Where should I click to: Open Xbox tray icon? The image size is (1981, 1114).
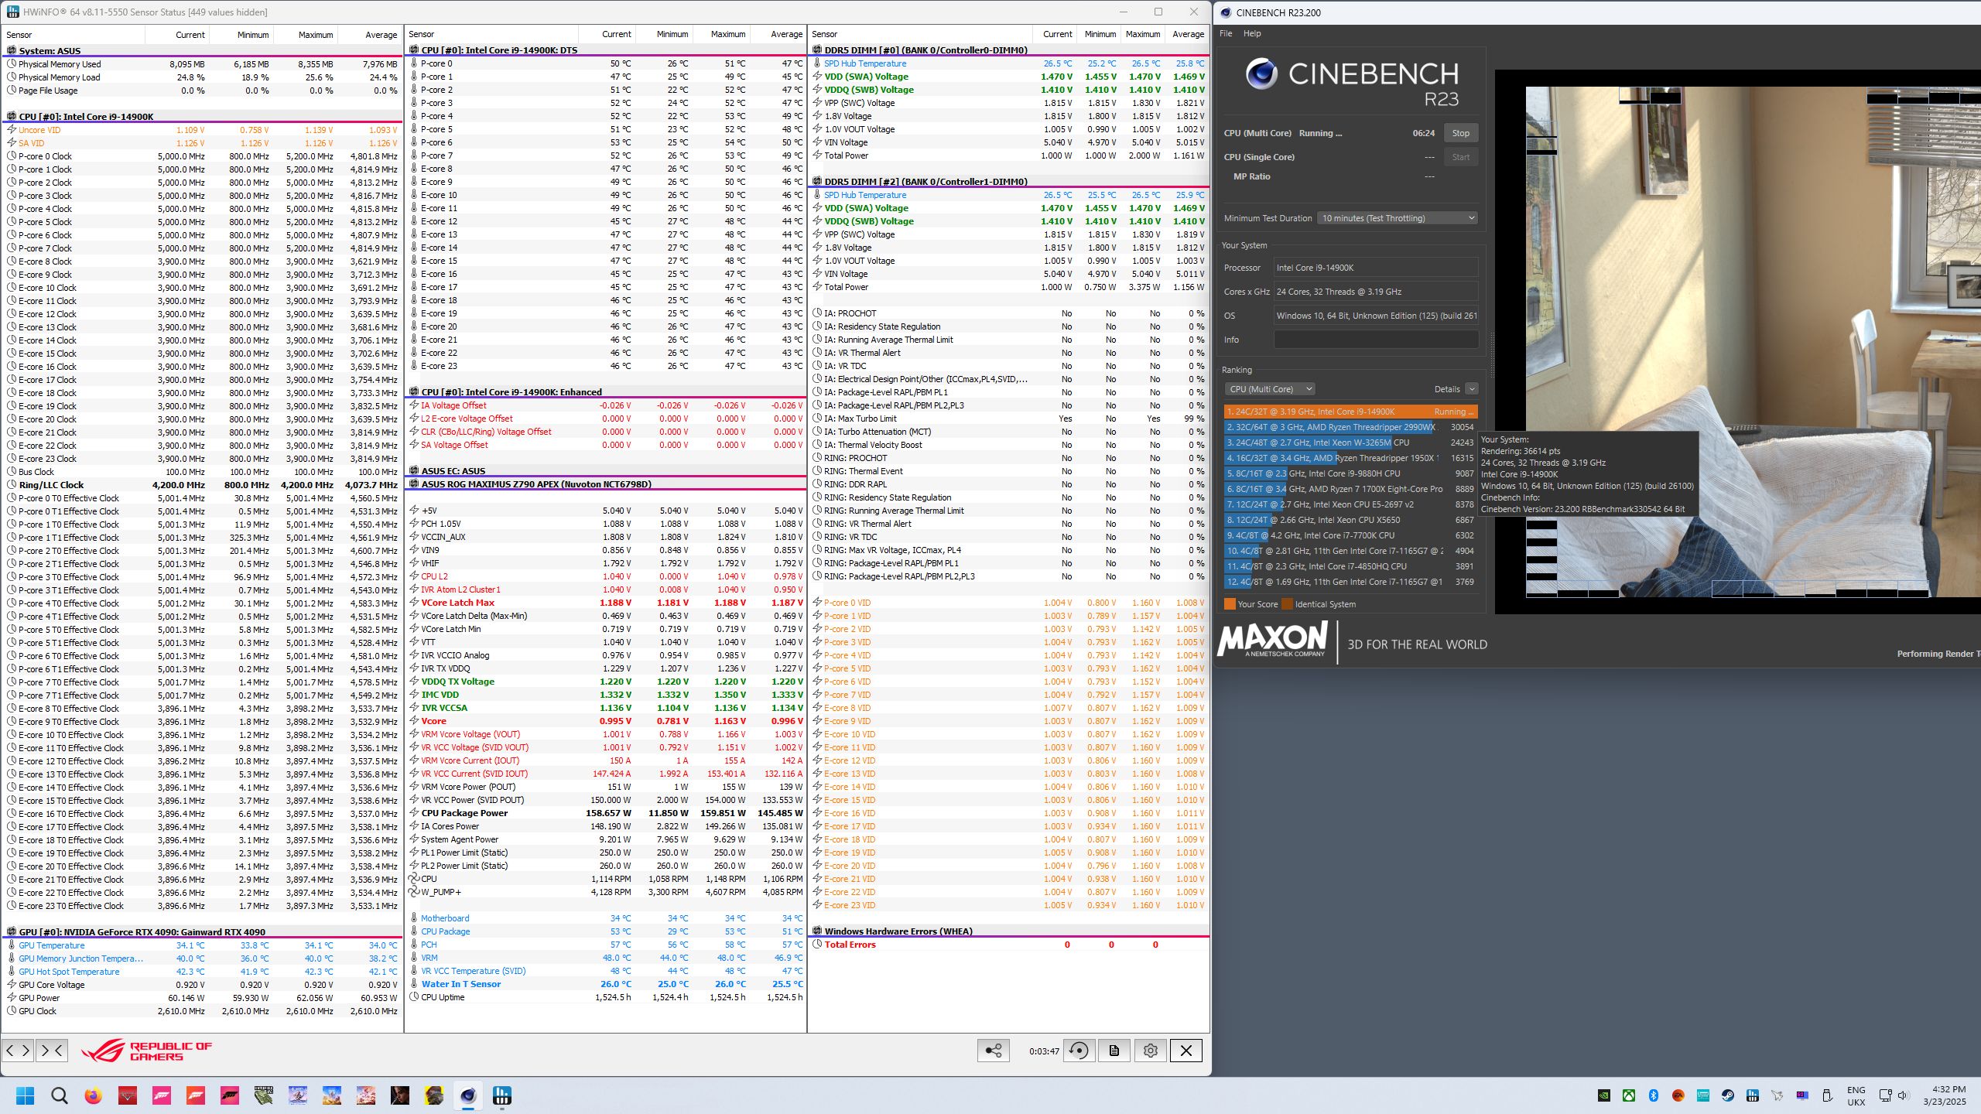[1629, 1095]
